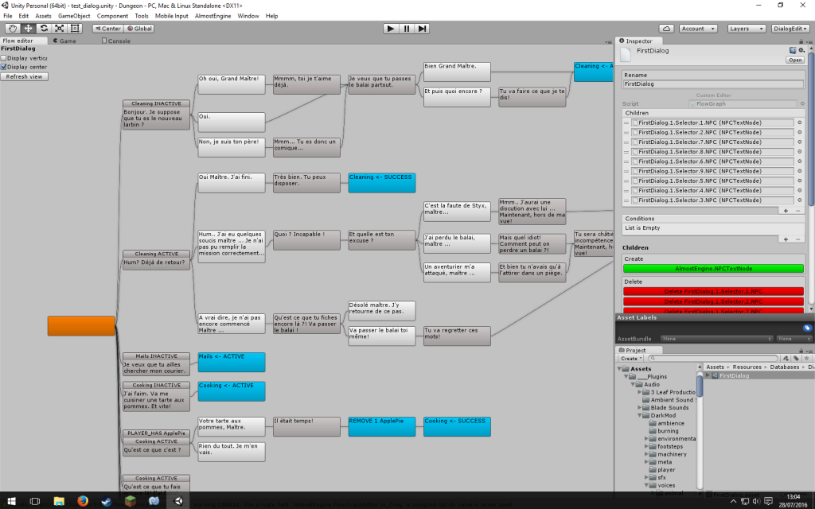The width and height of the screenshot is (815, 509).
Task: Click the Refresh view button
Action: tap(25, 76)
